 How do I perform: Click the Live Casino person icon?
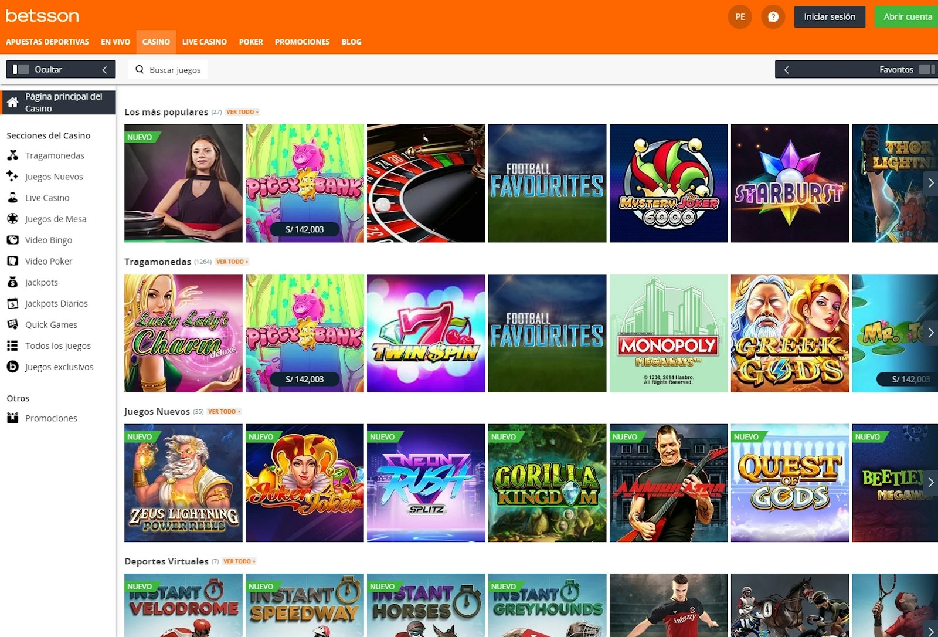pos(13,198)
